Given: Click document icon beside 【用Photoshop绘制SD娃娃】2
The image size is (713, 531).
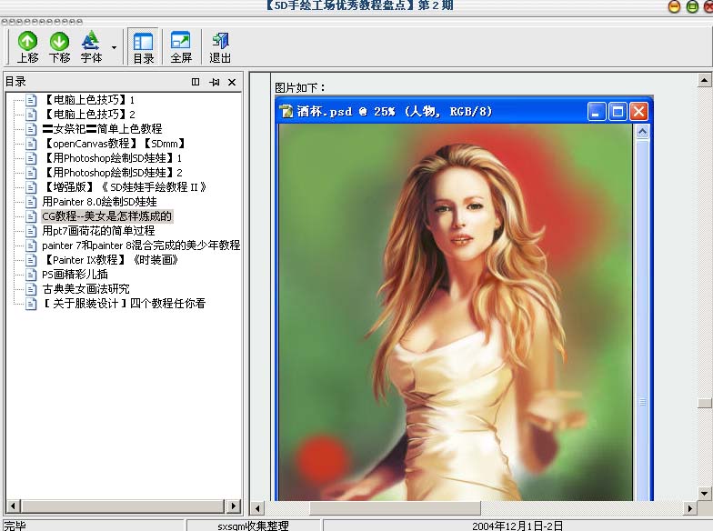Looking at the screenshot, I should pyautogui.click(x=31, y=173).
